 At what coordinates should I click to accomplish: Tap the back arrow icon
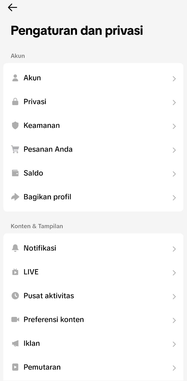click(x=12, y=8)
